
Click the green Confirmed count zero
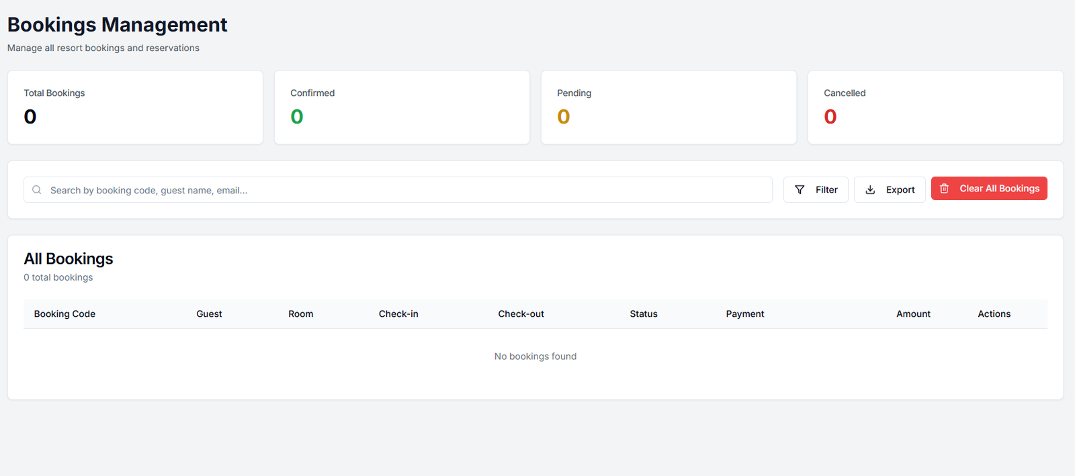pos(297,117)
